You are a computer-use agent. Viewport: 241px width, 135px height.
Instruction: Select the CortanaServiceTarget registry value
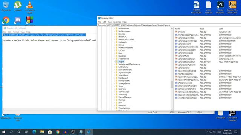coord(186,59)
